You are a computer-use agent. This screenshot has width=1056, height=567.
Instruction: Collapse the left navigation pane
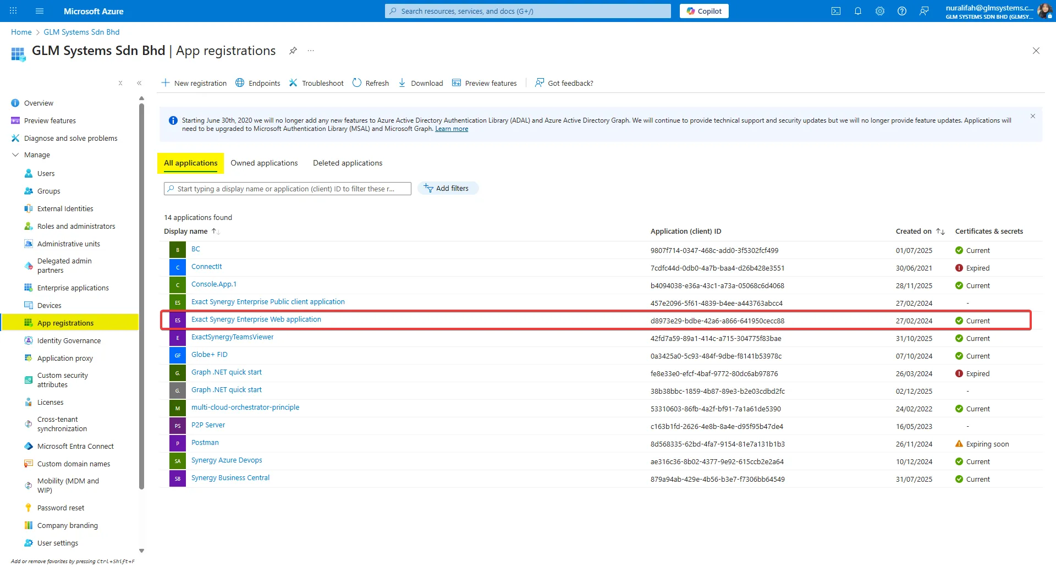(x=139, y=83)
